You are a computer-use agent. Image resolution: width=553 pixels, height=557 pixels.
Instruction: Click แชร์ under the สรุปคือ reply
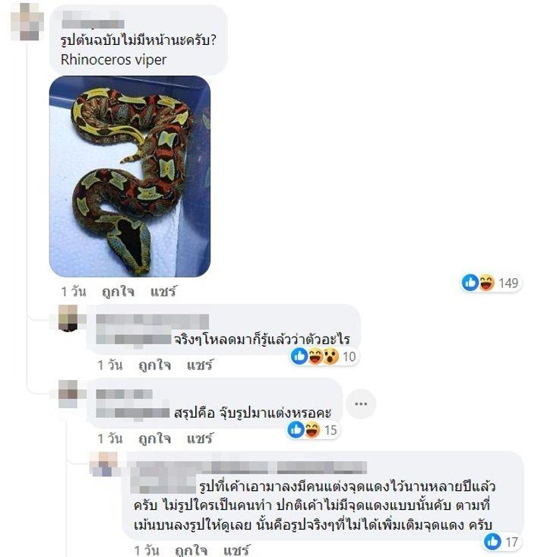coord(200,439)
